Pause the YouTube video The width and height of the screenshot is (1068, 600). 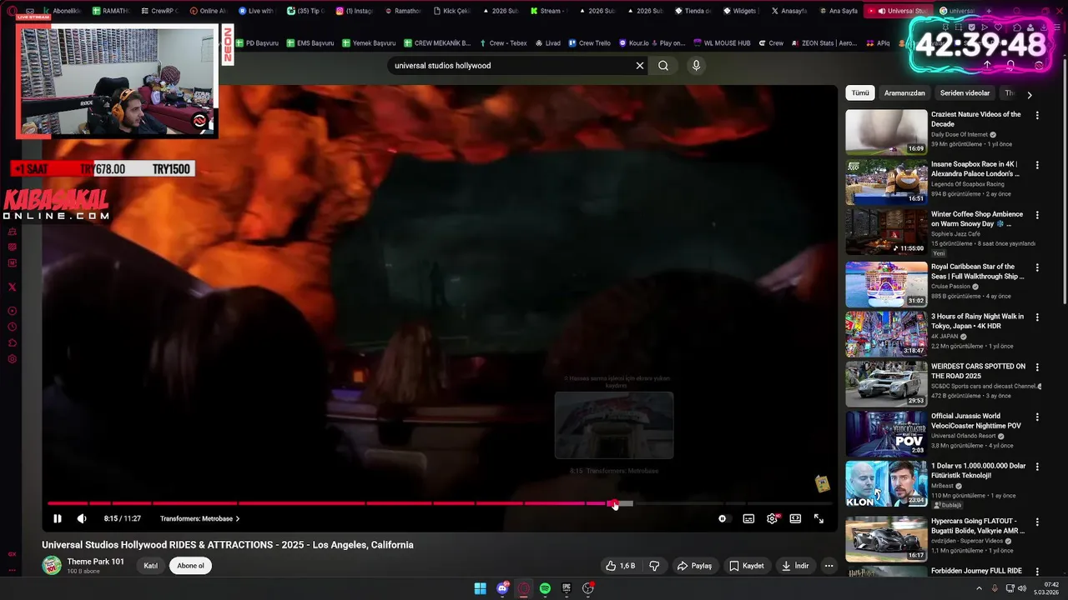click(58, 518)
